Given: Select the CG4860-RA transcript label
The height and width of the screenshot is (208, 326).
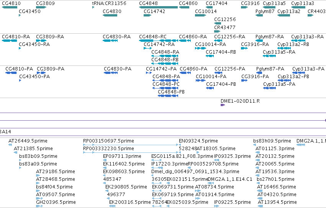Looking at the screenshot, I should tap(193, 37).
